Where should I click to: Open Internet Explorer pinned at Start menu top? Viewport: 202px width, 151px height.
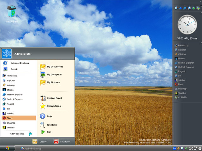pyautogui.click(x=16, y=63)
